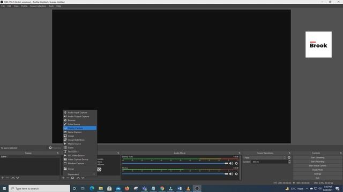
Task: Pop out the Scenes dock icon
Action: [x=58, y=153]
